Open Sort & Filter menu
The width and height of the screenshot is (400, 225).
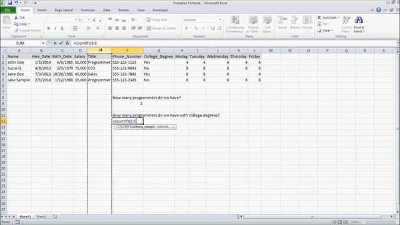tap(346, 24)
